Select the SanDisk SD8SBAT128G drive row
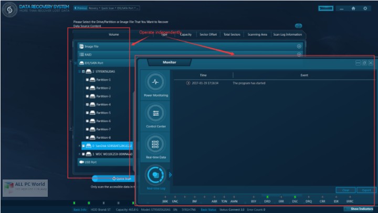 [107, 145]
